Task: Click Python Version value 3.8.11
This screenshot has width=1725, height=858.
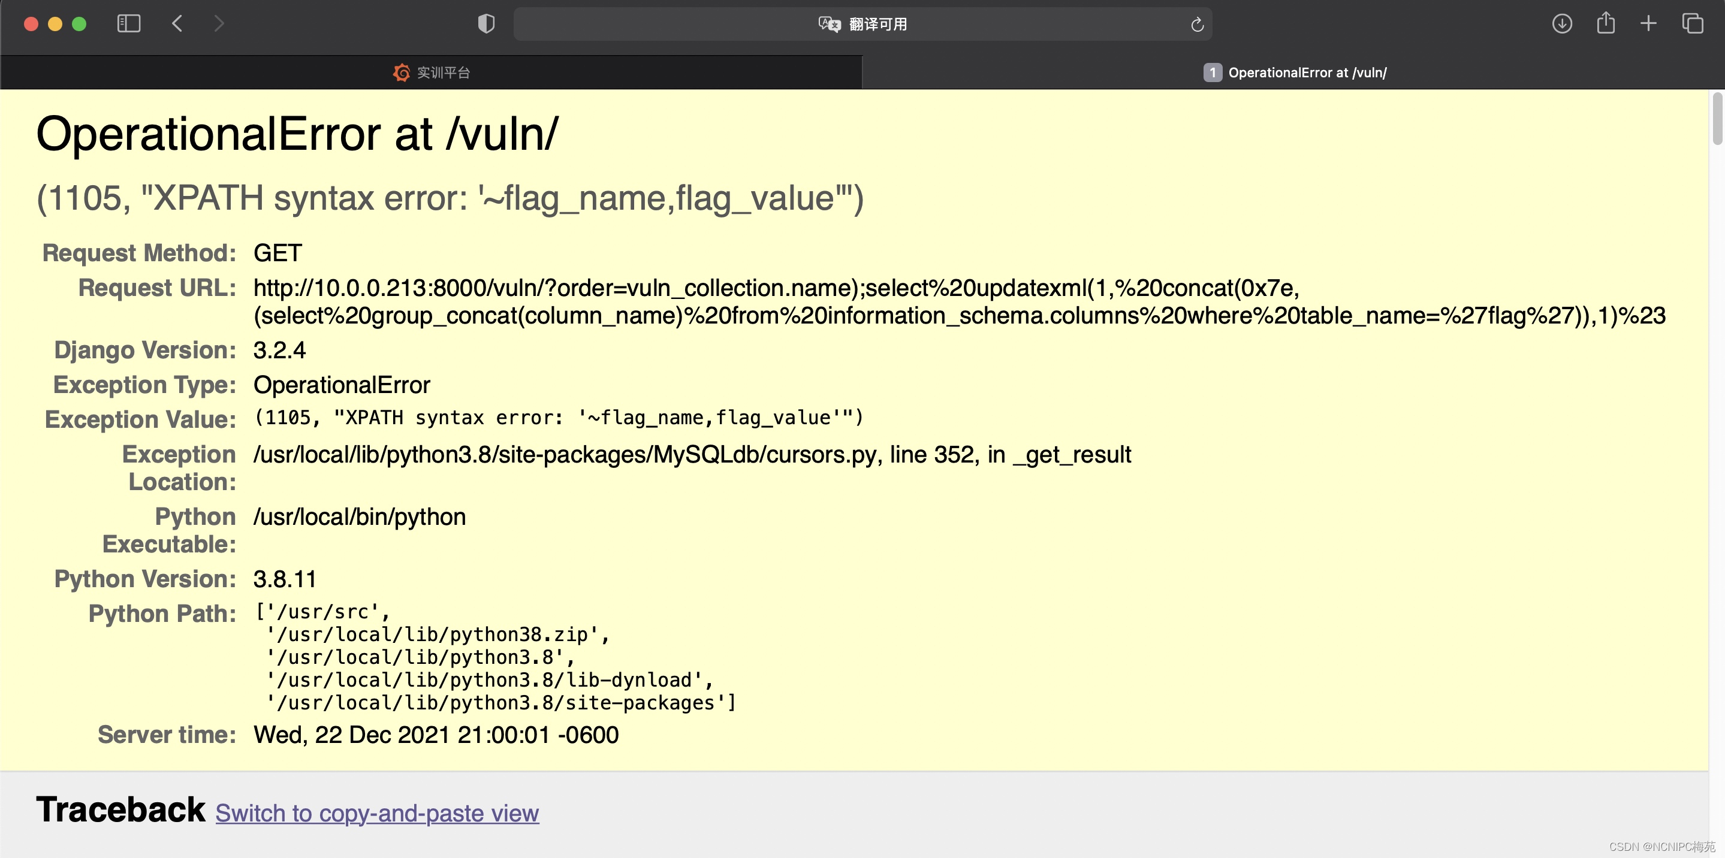Action: pyautogui.click(x=285, y=579)
